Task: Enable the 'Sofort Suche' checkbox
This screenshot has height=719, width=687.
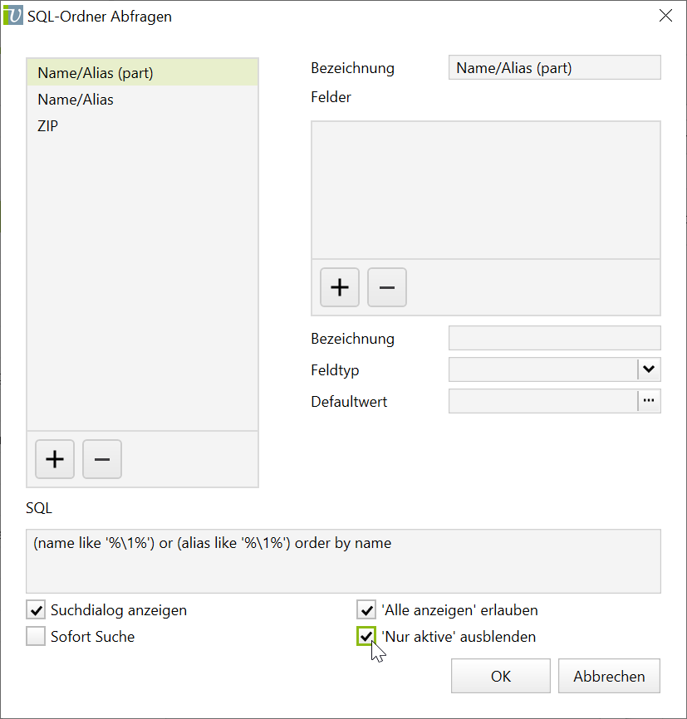Action: pos(36,637)
